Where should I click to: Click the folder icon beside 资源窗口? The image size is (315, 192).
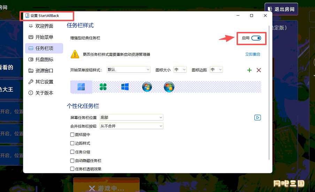pyautogui.click(x=31, y=70)
